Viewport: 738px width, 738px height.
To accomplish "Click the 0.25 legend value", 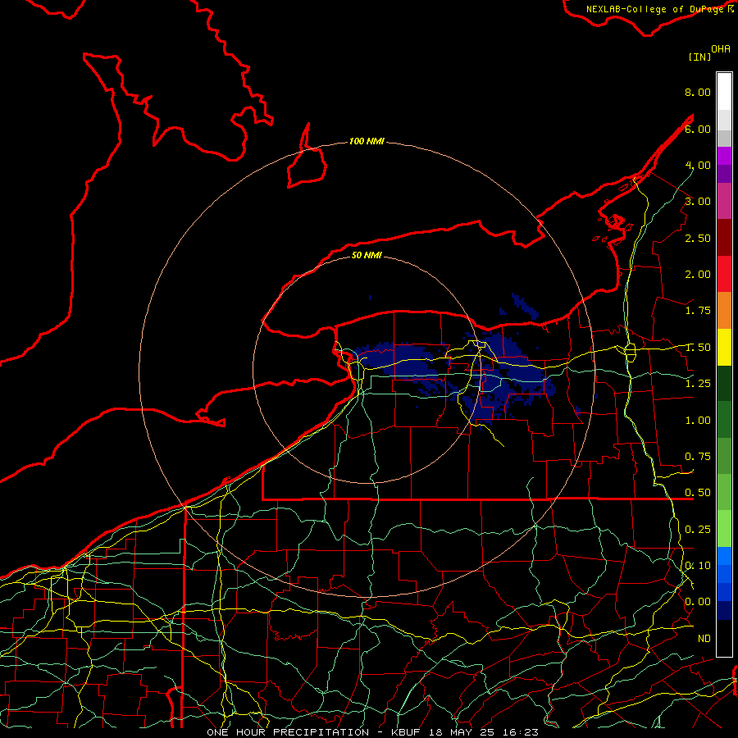I will 698,530.
